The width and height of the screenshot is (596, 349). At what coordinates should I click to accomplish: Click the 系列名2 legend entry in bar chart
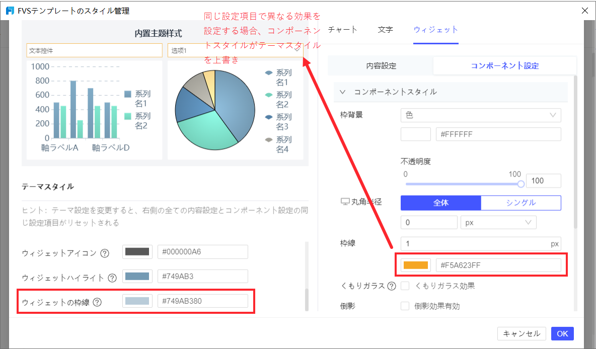point(138,120)
